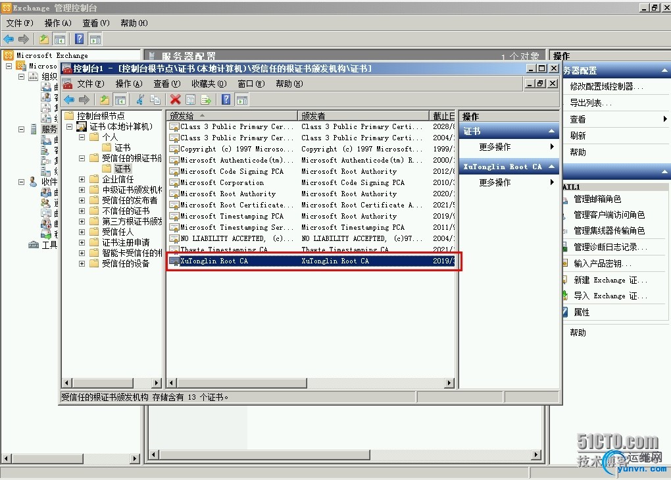Open 文件(F) menu in Exchange console

click(x=20, y=23)
